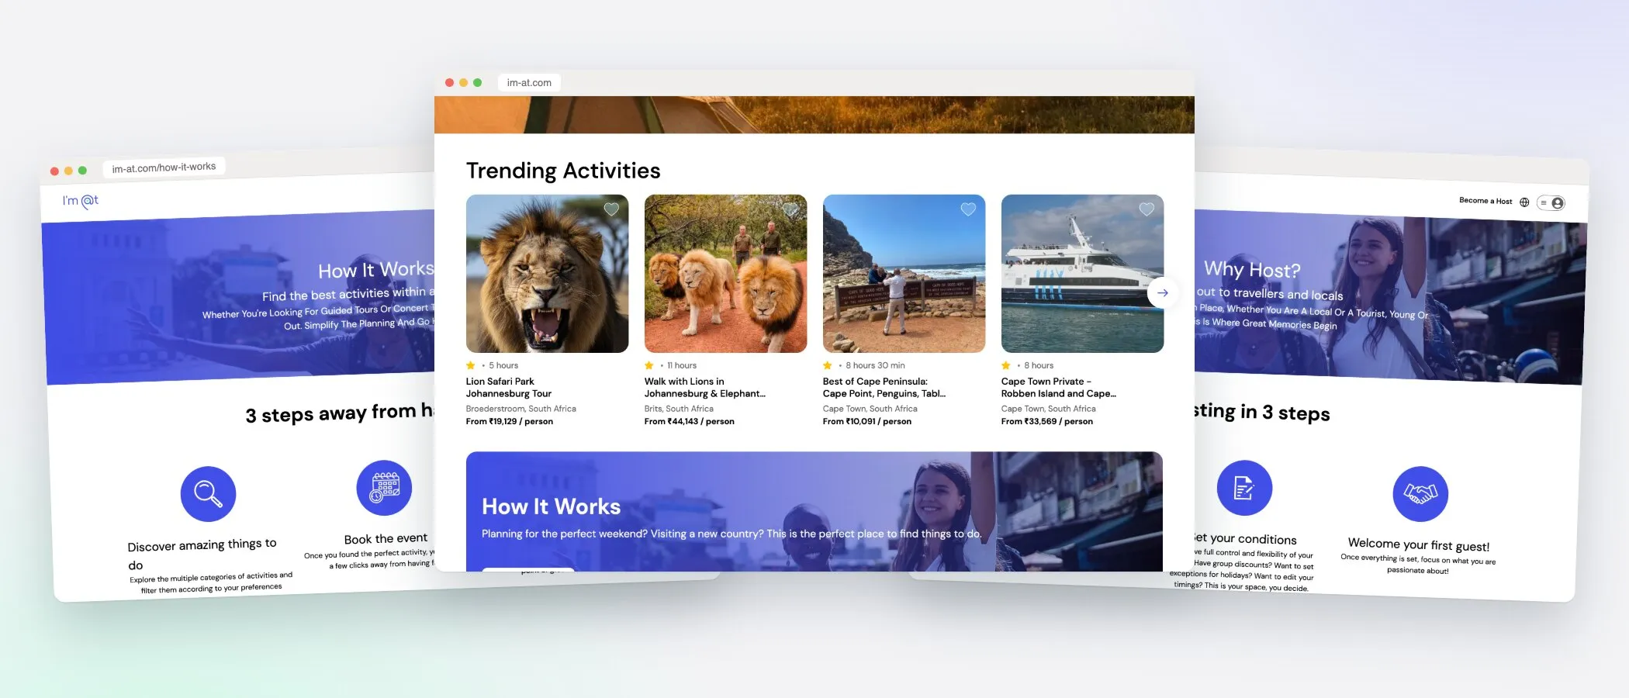The height and width of the screenshot is (698, 1629).
Task: Click the calendar Book the event icon
Action: (384, 488)
